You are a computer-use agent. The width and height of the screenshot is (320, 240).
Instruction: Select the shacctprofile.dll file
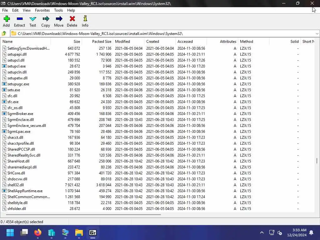click(x=21, y=143)
